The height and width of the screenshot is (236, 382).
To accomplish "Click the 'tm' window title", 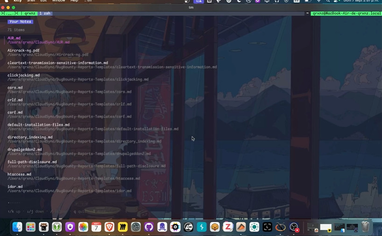I will [x=191, y=7].
